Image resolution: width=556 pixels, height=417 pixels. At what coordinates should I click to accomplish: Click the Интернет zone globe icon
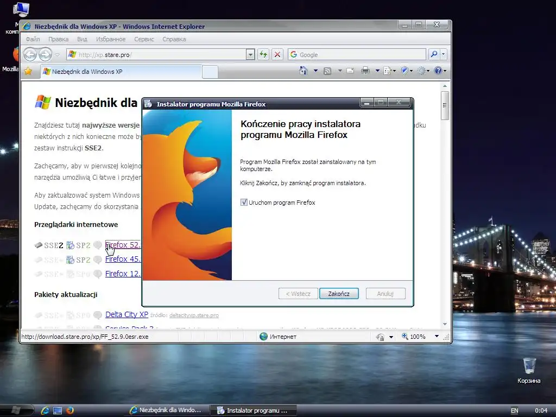tap(263, 337)
